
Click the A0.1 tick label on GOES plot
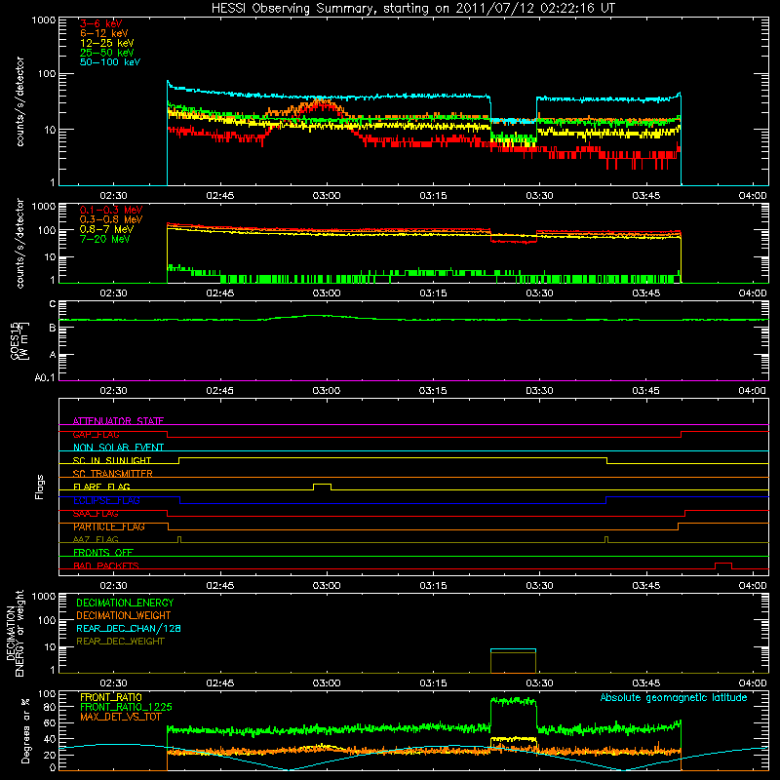45,378
